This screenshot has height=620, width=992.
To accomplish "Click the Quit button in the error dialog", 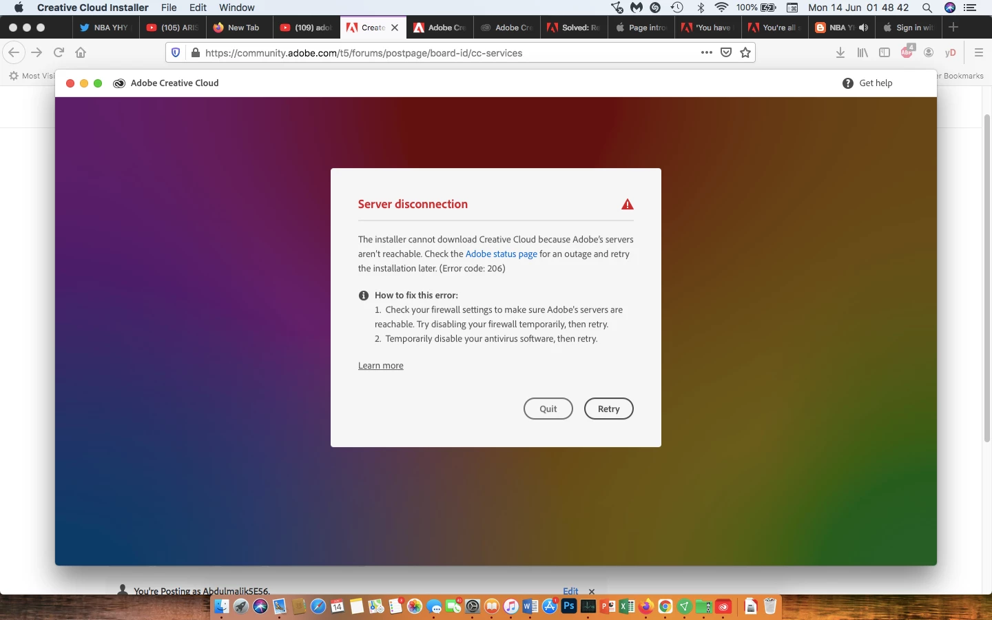I will pyautogui.click(x=548, y=409).
